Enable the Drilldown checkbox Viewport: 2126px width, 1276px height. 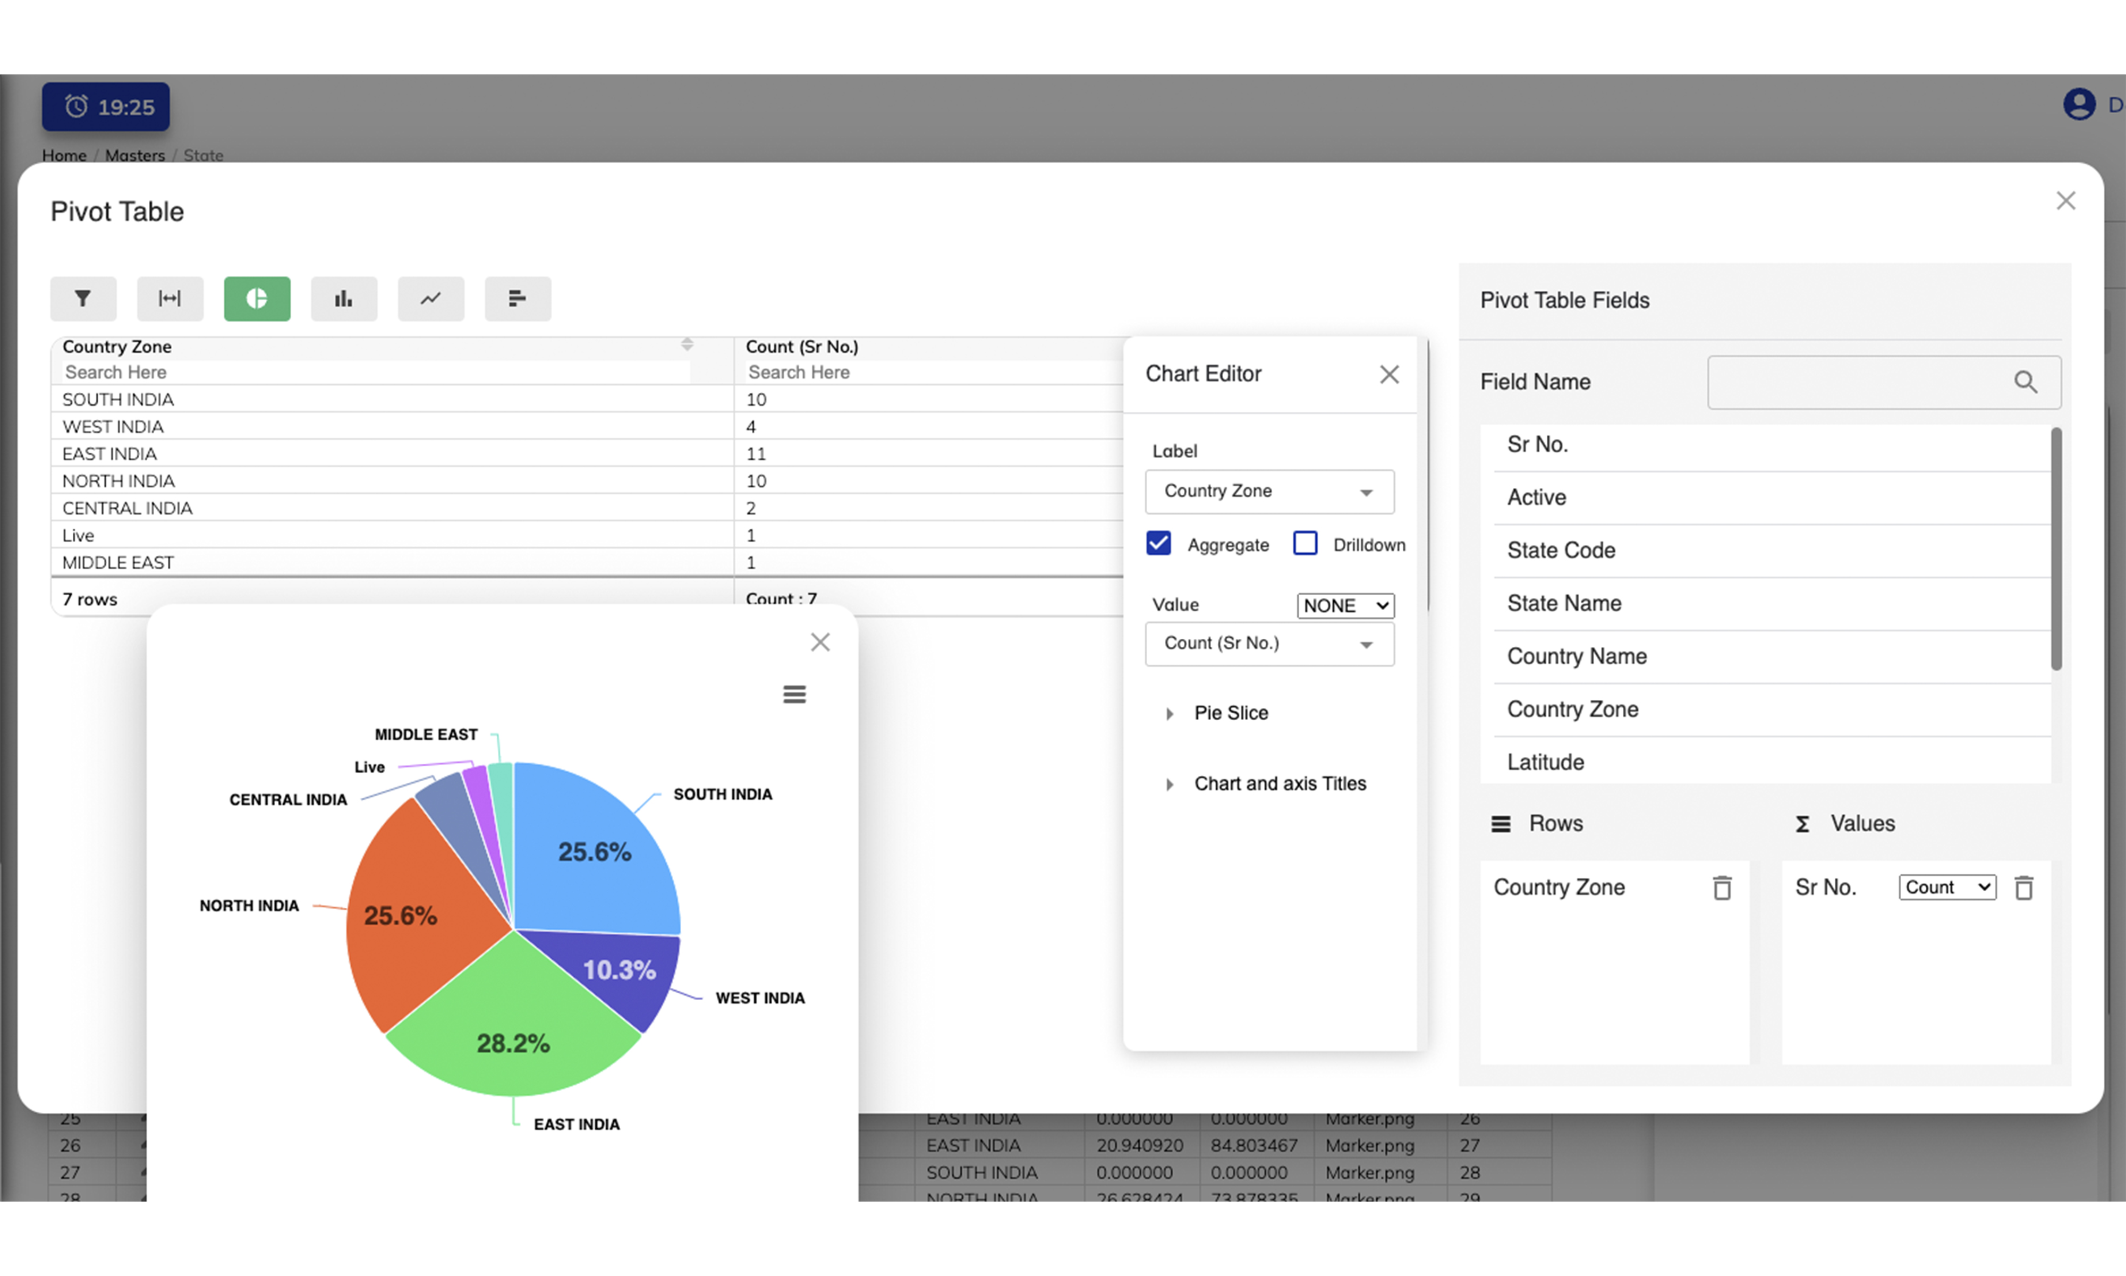tap(1305, 544)
